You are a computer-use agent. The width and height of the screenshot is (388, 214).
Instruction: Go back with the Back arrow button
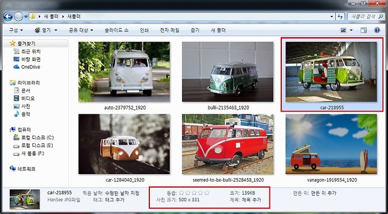pyautogui.click(x=8, y=17)
